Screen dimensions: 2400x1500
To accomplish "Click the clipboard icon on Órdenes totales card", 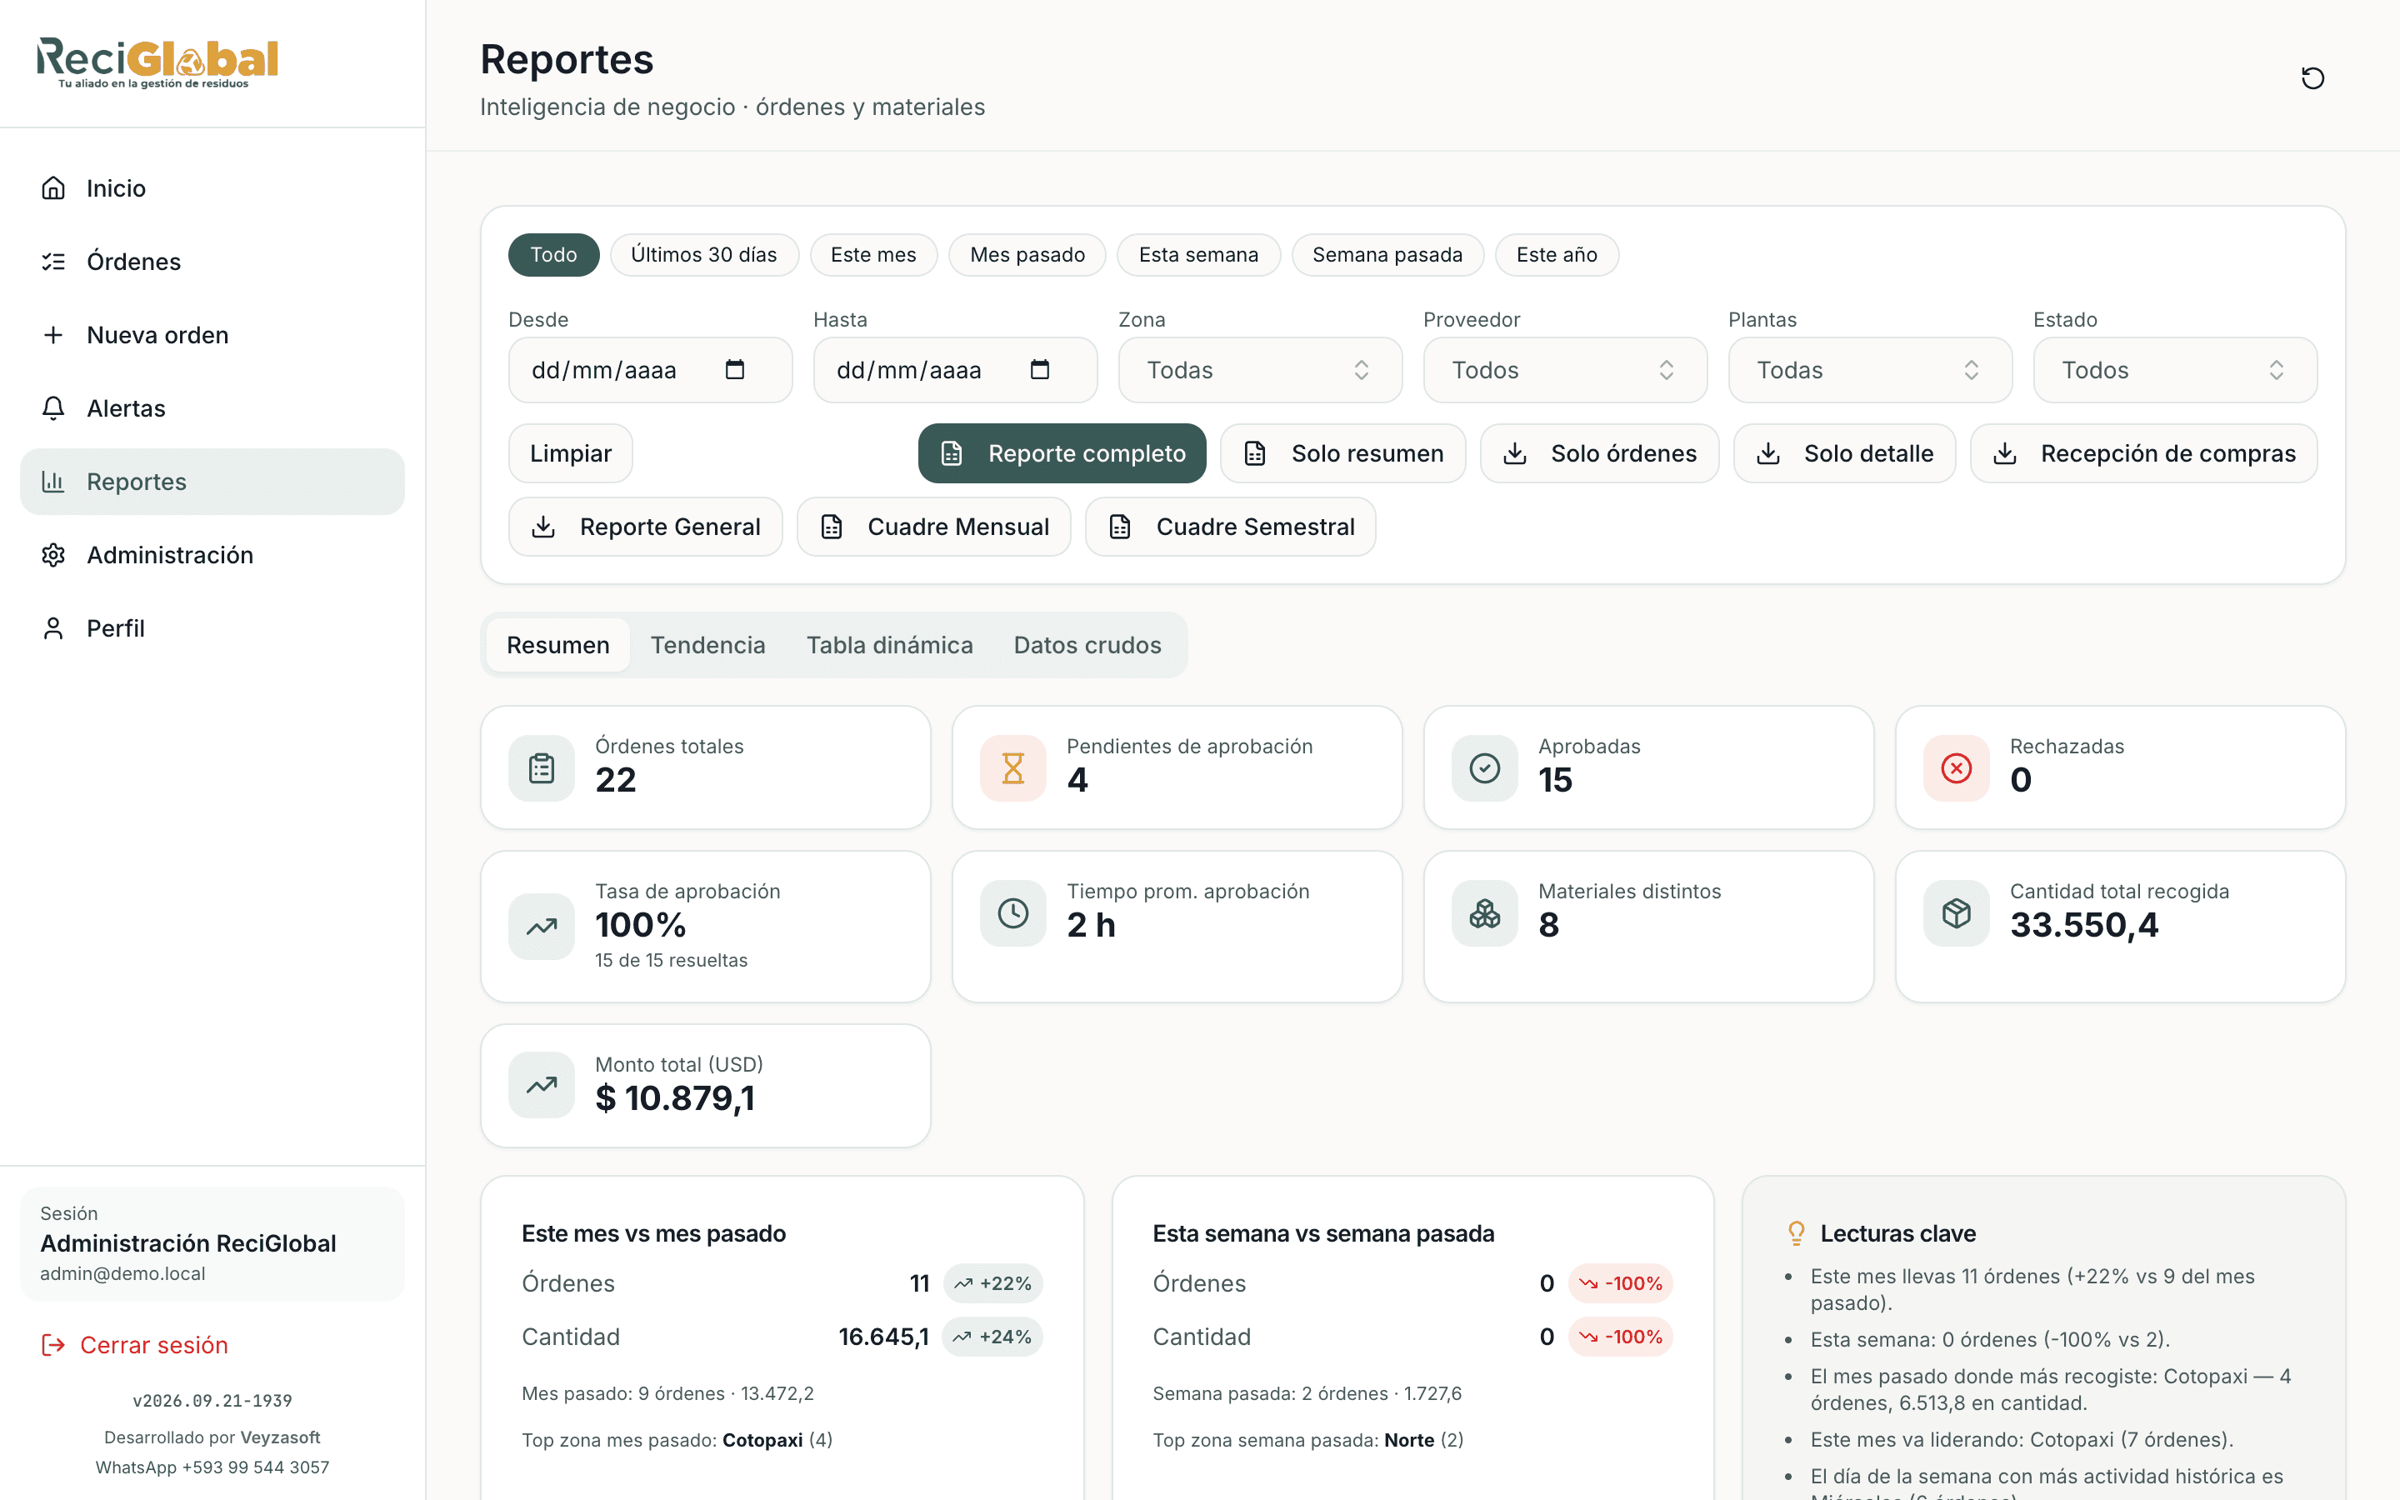I will point(542,767).
